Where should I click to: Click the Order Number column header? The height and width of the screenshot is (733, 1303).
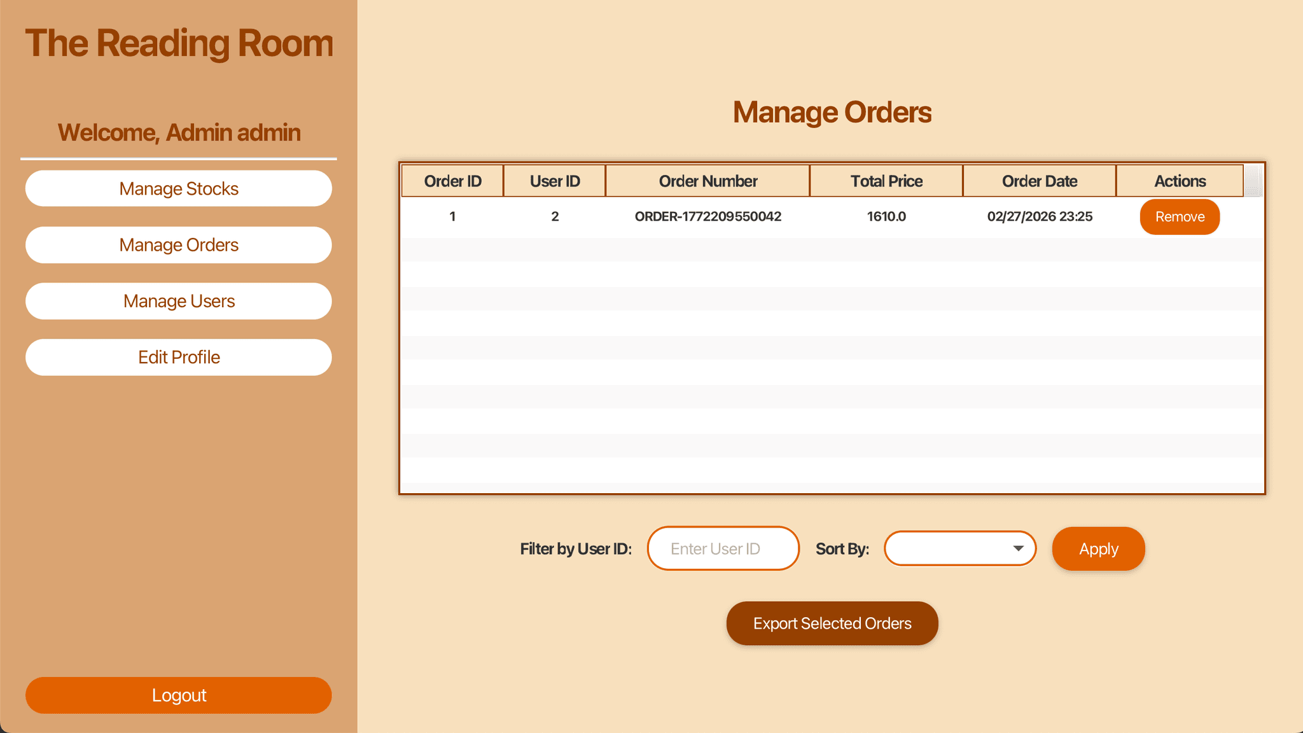pos(707,181)
